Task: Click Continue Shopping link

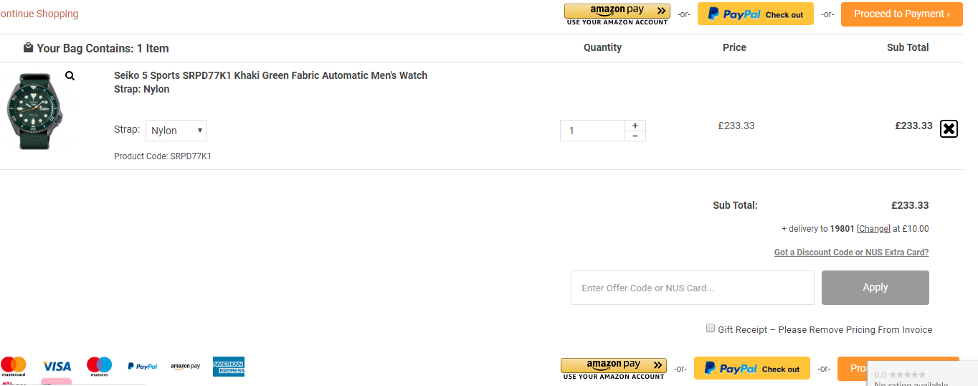Action: point(39,14)
